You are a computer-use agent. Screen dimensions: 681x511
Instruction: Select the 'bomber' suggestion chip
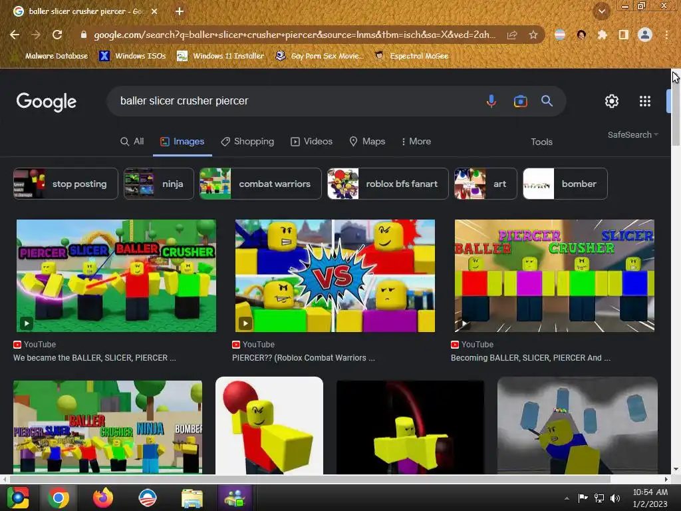[x=565, y=184]
